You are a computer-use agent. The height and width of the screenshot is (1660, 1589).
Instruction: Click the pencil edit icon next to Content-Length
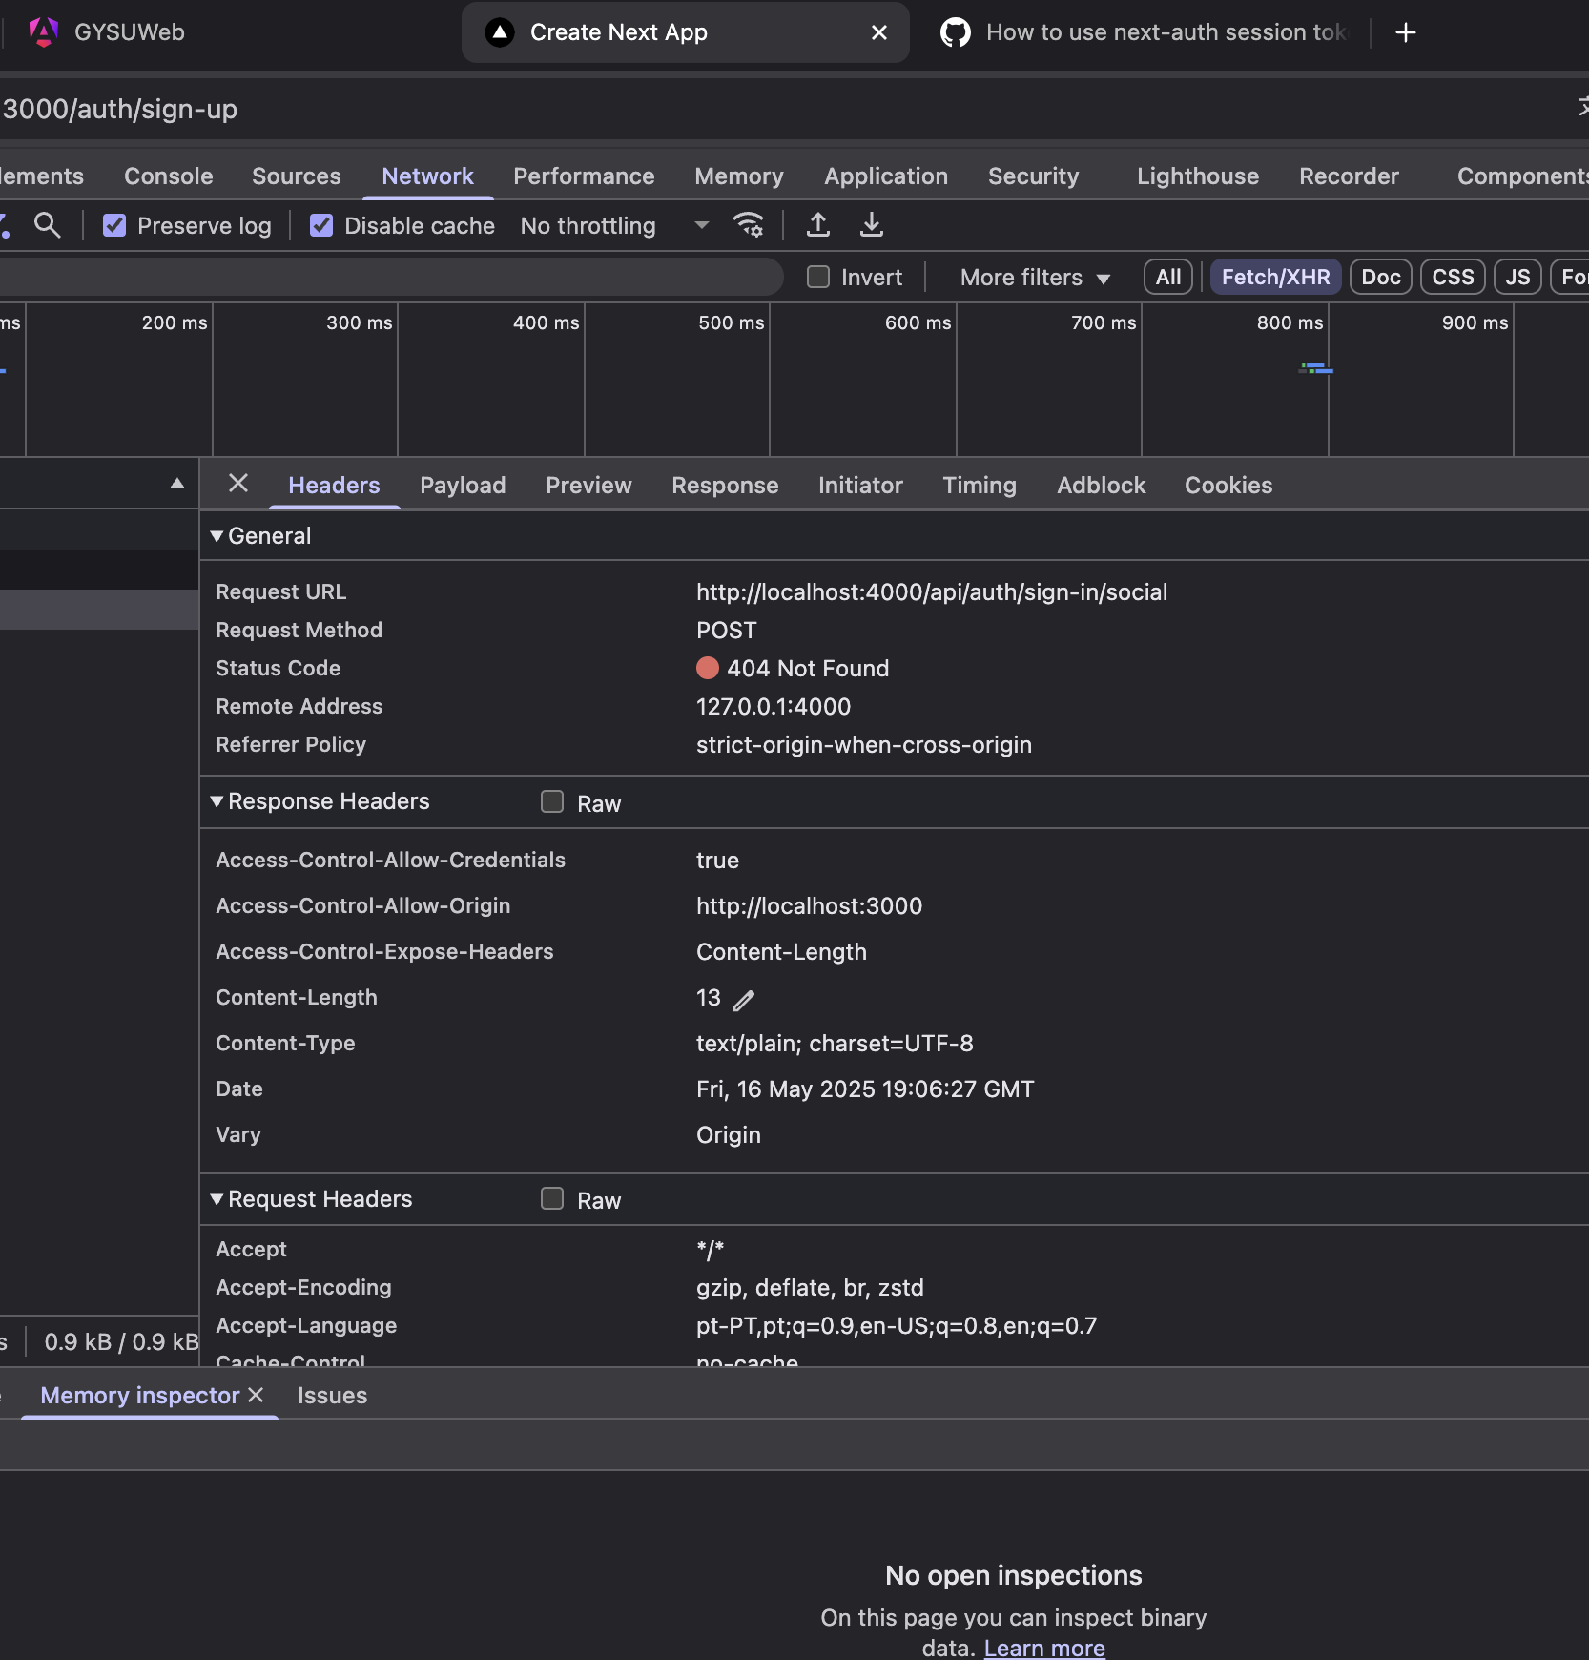[744, 1000]
